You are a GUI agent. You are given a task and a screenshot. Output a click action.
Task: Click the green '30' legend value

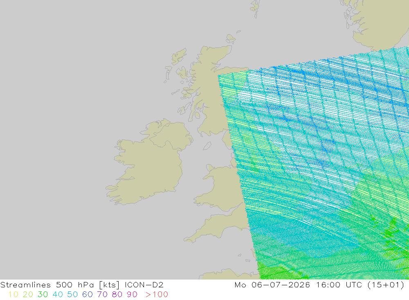click(x=43, y=295)
